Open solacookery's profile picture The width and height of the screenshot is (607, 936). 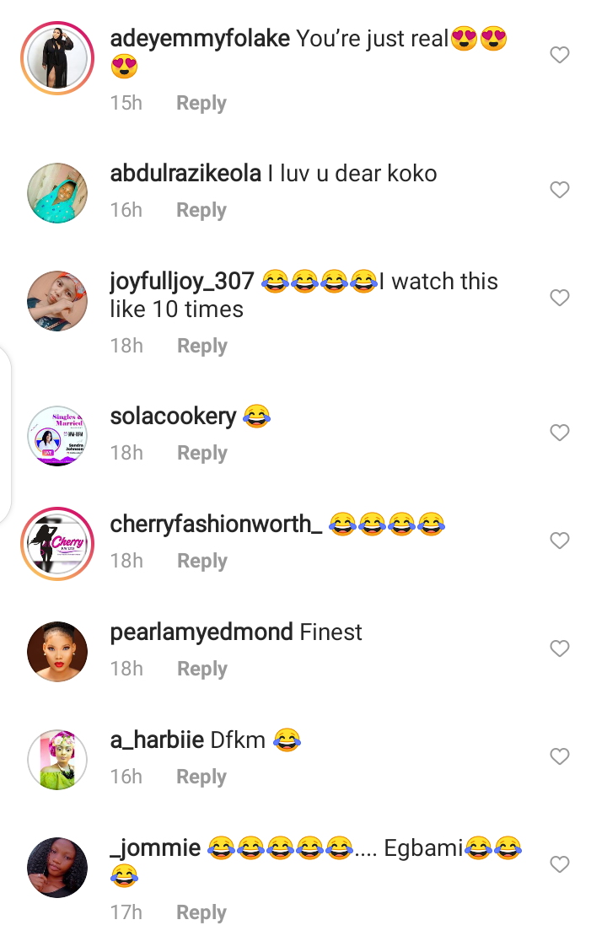(x=57, y=435)
